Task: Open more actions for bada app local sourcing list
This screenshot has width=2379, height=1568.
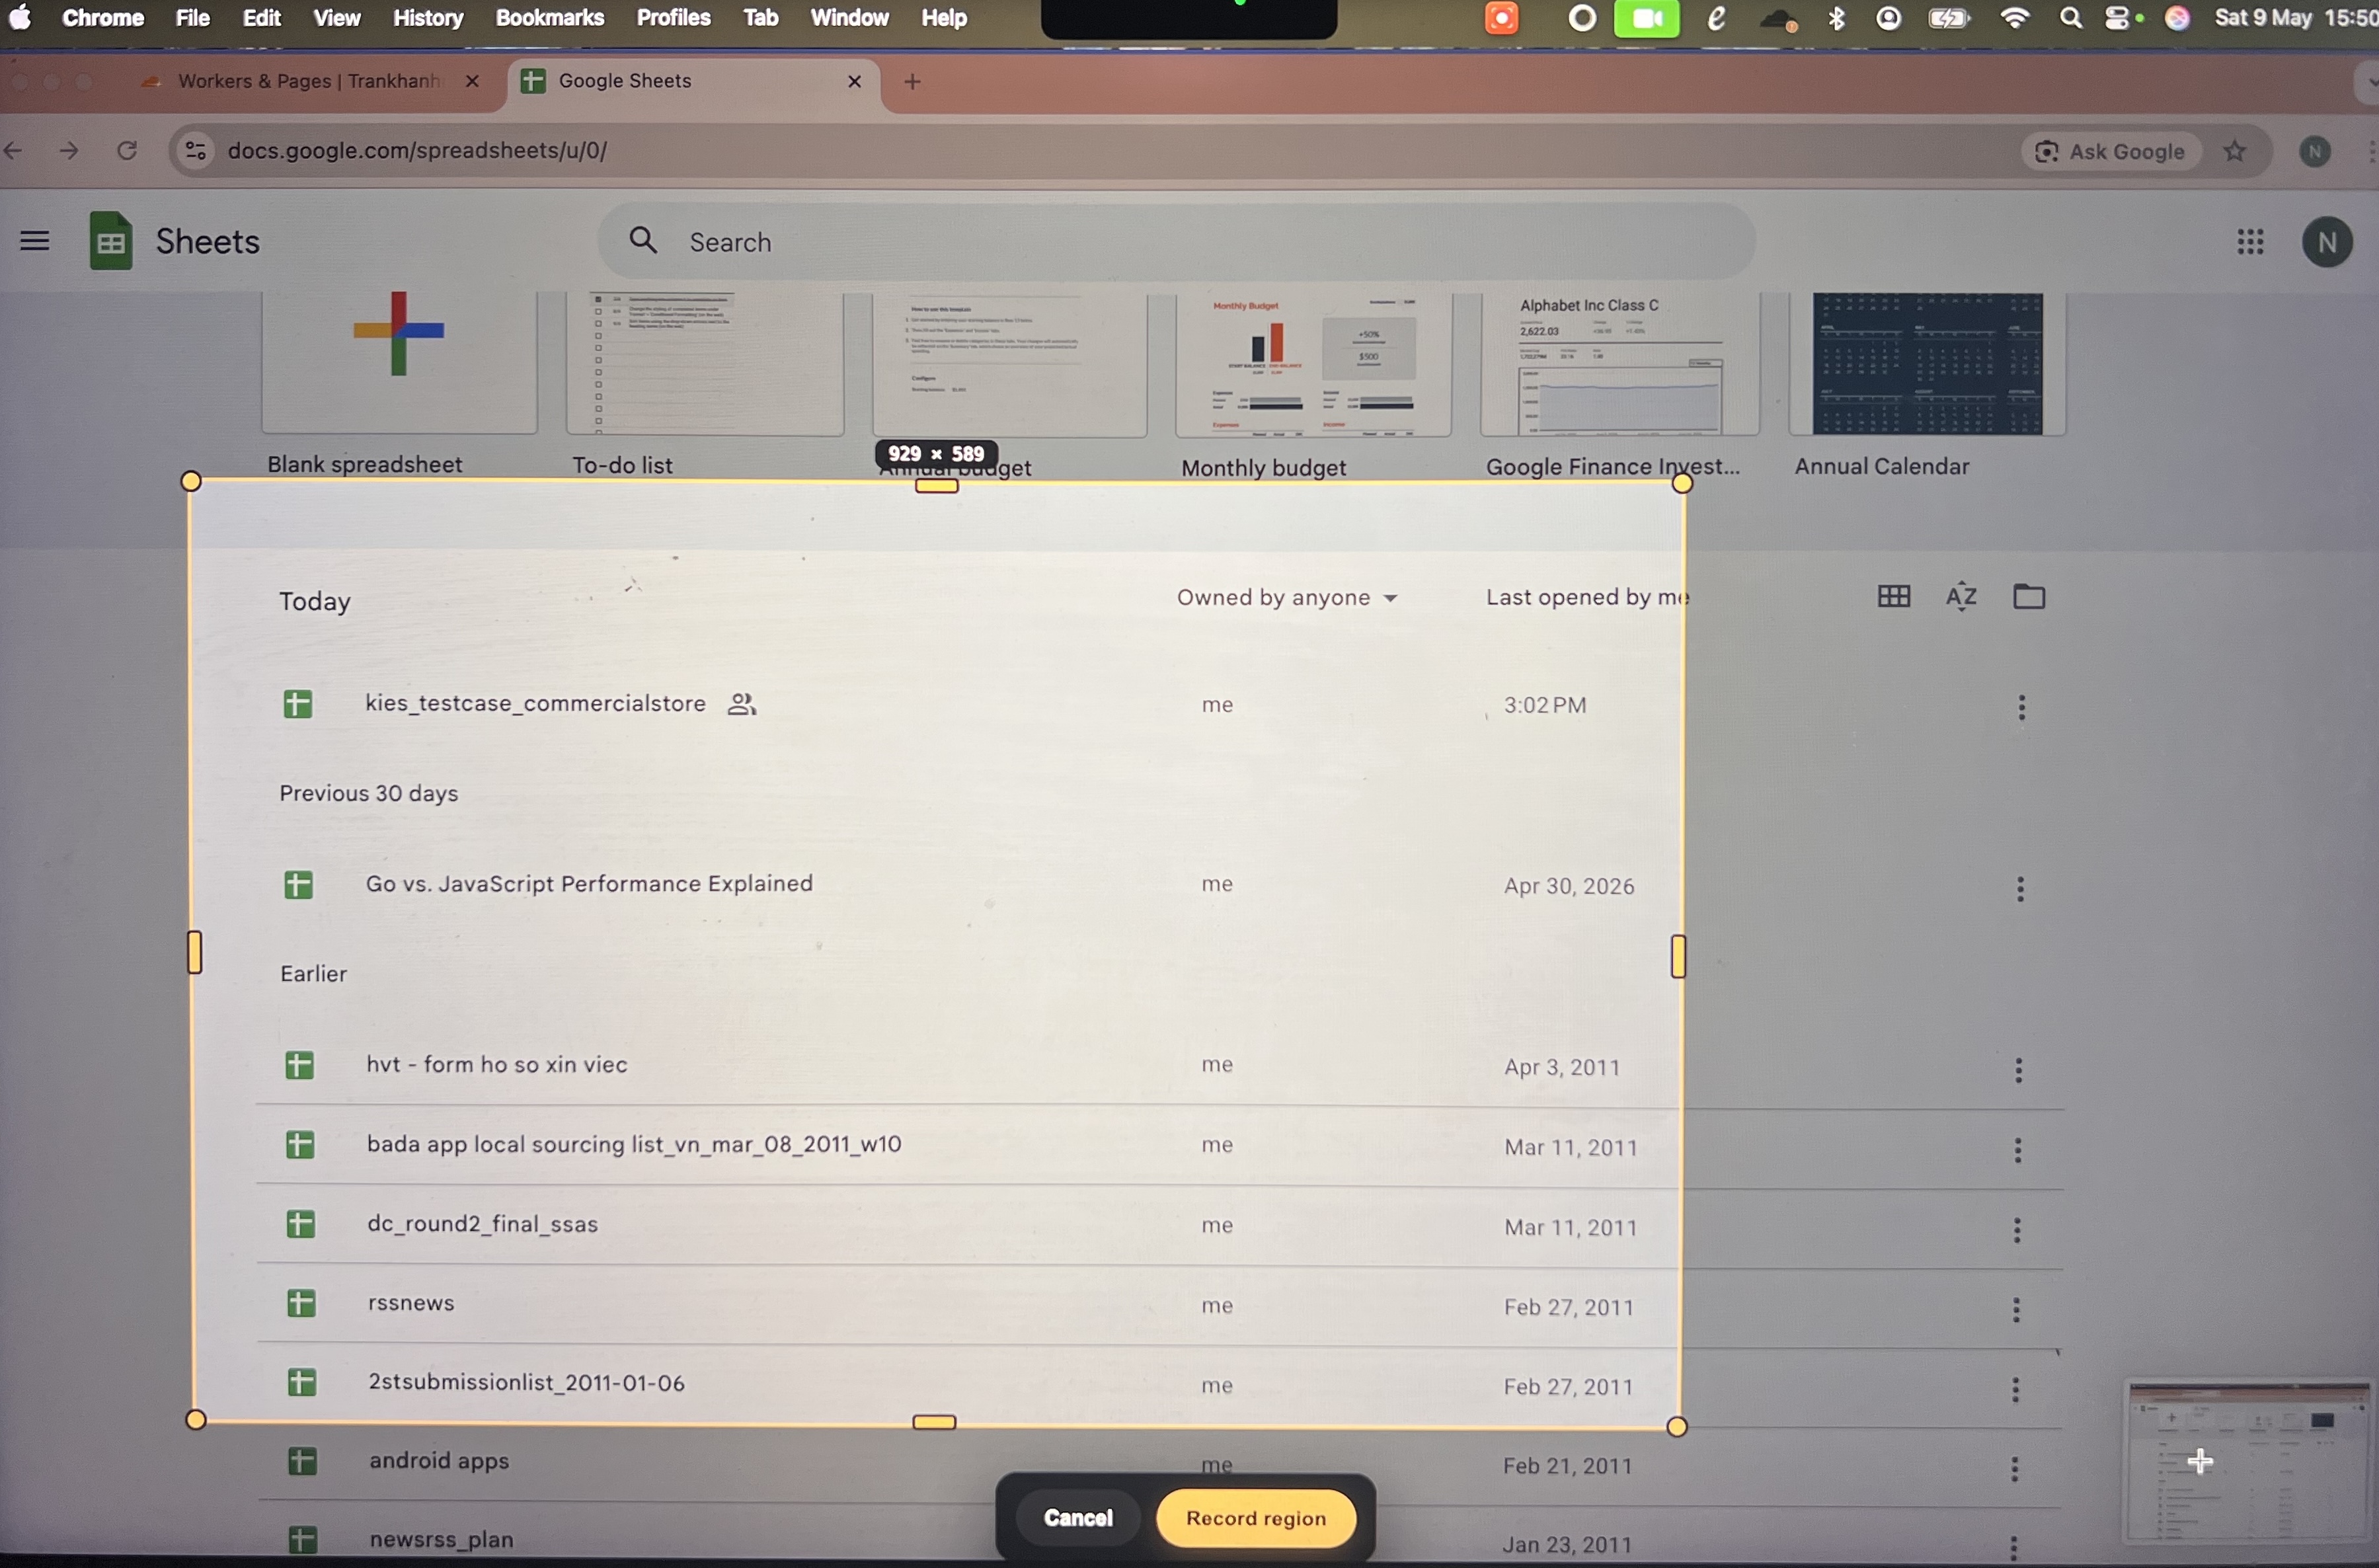Action: 2017,1150
